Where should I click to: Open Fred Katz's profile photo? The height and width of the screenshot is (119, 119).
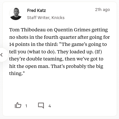[16, 14]
